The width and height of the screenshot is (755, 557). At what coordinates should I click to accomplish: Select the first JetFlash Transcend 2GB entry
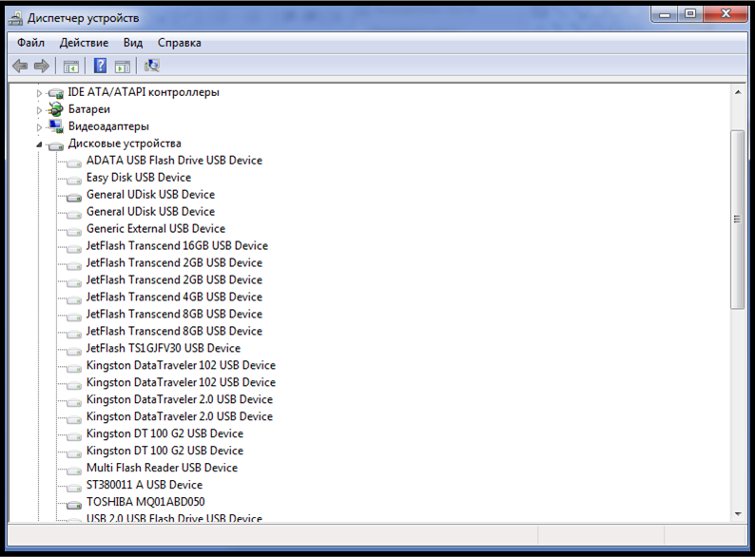pyautogui.click(x=174, y=263)
